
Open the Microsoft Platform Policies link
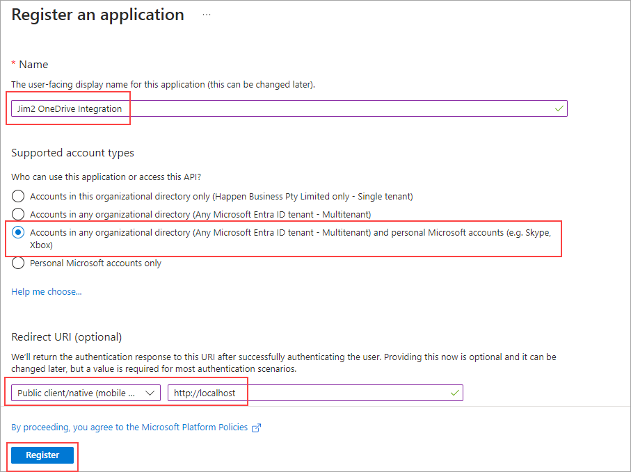(x=129, y=427)
